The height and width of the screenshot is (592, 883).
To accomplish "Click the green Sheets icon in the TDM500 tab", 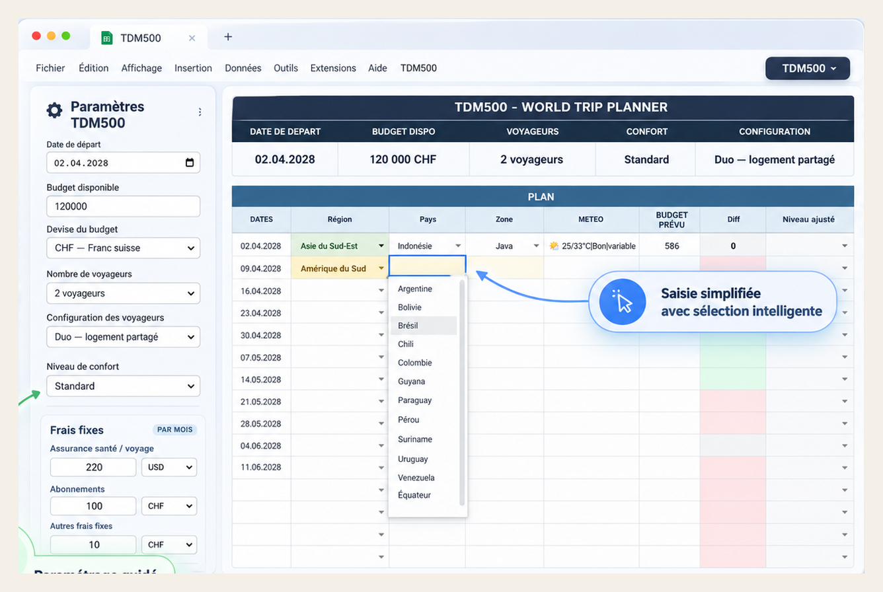I will pyautogui.click(x=106, y=38).
